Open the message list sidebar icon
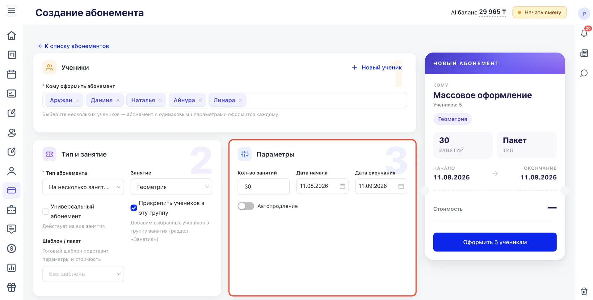The image size is (593, 300). click(11, 229)
